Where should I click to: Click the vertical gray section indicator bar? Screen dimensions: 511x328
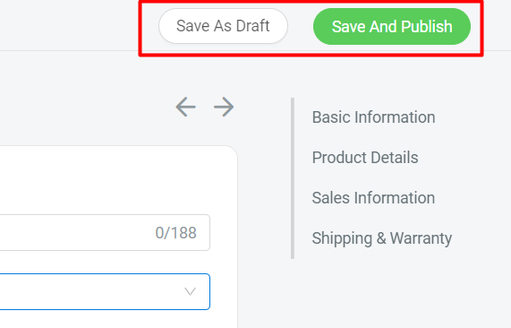[x=293, y=178]
